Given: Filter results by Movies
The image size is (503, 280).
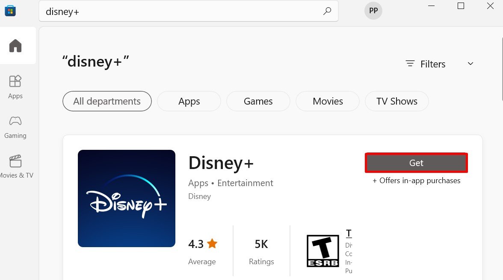Looking at the screenshot, I should point(328,101).
